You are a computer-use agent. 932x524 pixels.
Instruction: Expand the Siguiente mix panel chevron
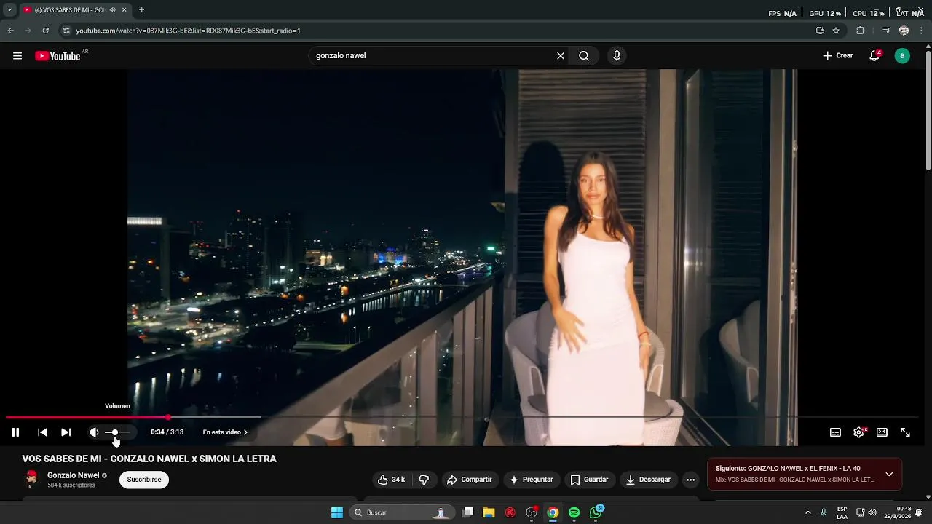[889, 475]
